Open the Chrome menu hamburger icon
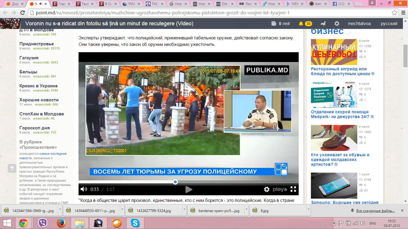 tap(403, 13)
